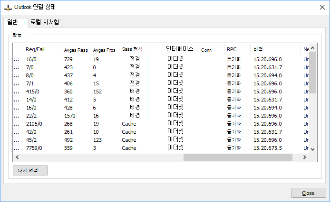Click the horizontal scrollbar thumb

(x=238, y=157)
